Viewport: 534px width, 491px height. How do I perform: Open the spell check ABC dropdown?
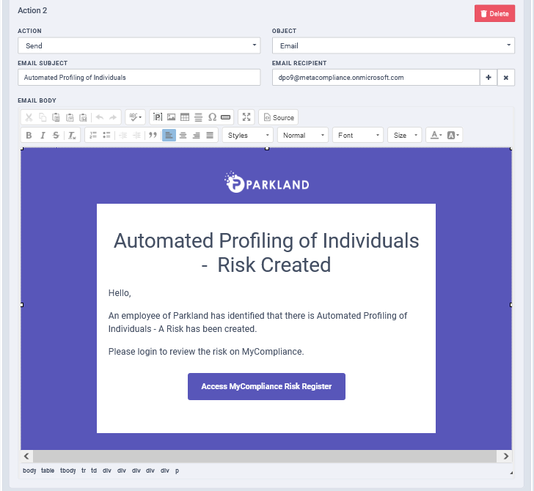[135, 117]
